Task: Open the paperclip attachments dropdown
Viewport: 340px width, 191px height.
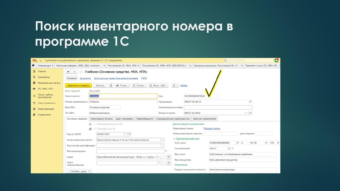Action: point(175,86)
